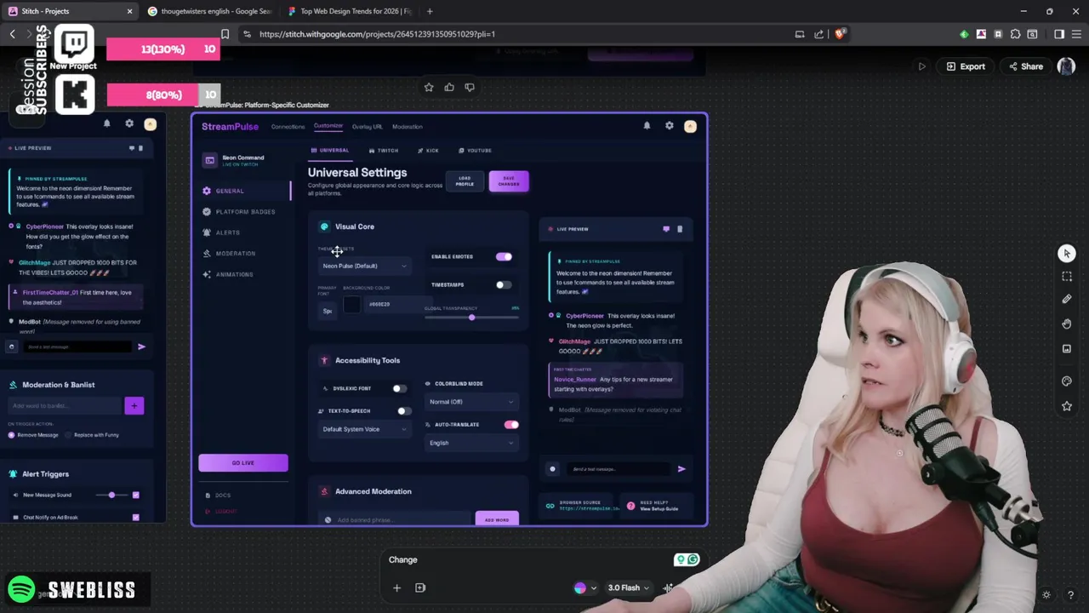Adjust New Message Sound volume slider

[x=111, y=495]
